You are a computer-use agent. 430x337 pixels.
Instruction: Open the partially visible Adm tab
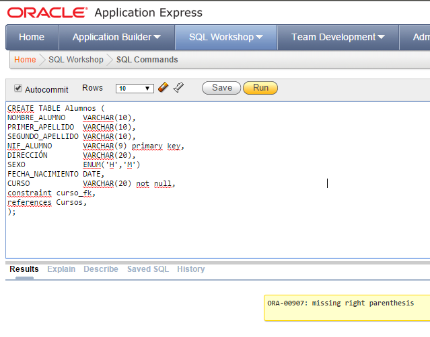coord(415,37)
